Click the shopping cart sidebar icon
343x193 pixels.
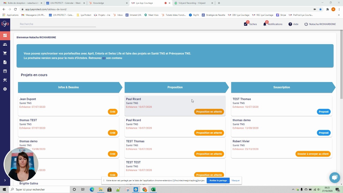[5, 53]
